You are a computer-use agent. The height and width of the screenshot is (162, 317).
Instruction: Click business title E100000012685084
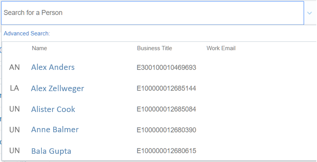pyautogui.click(x=166, y=109)
